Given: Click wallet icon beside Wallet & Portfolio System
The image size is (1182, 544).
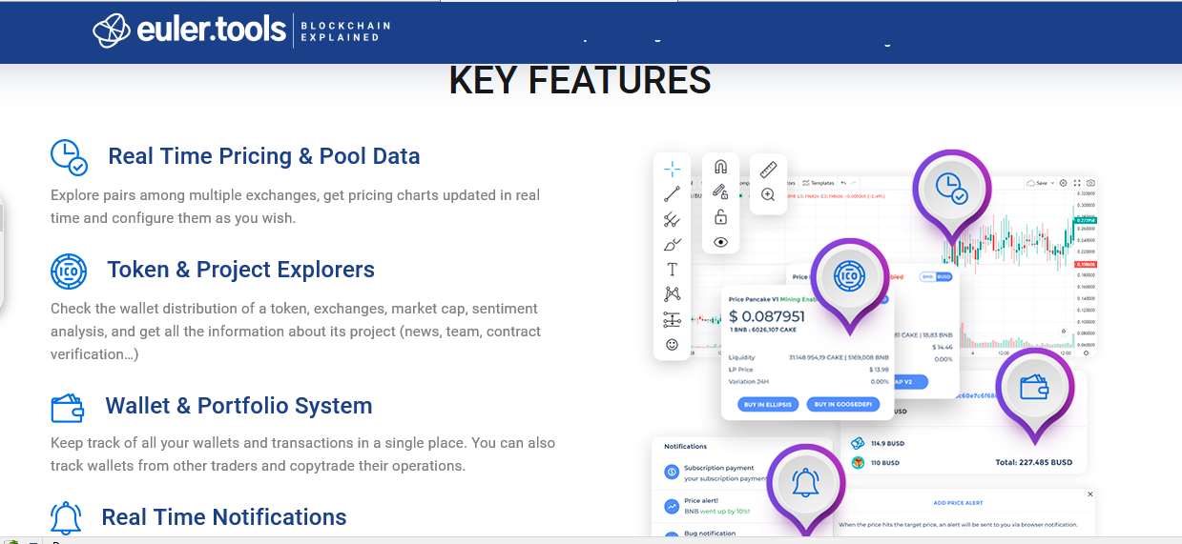Looking at the screenshot, I should (68, 407).
